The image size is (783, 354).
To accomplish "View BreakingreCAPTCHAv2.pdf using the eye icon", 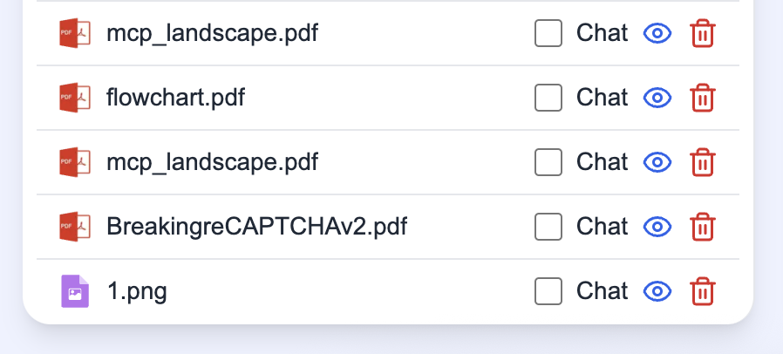I will 657,227.
